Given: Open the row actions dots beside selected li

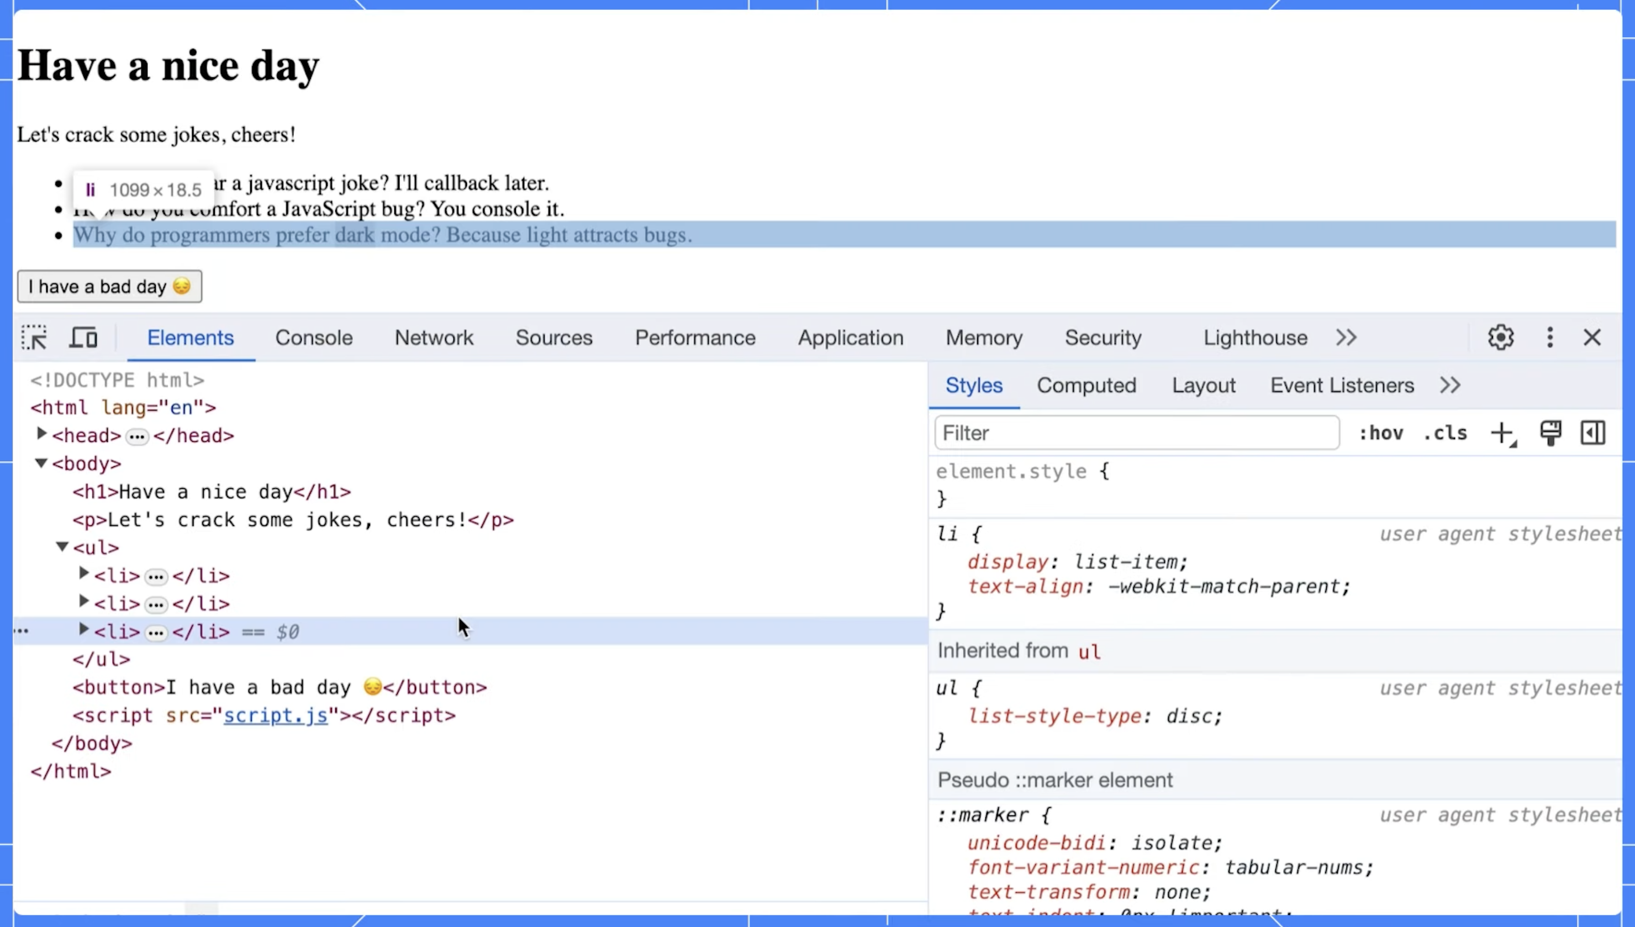Looking at the screenshot, I should coord(21,631).
